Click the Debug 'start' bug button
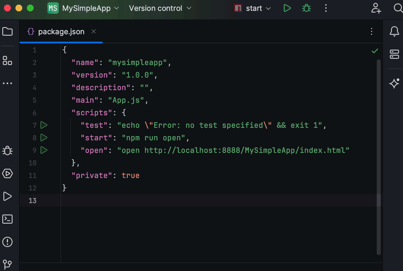The image size is (403, 271). 307,8
